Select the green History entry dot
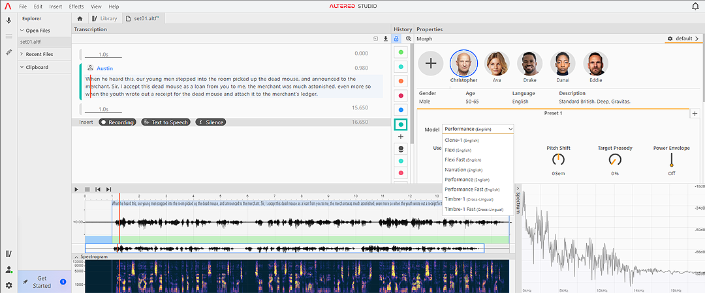This screenshot has height=293, width=705. click(x=401, y=51)
